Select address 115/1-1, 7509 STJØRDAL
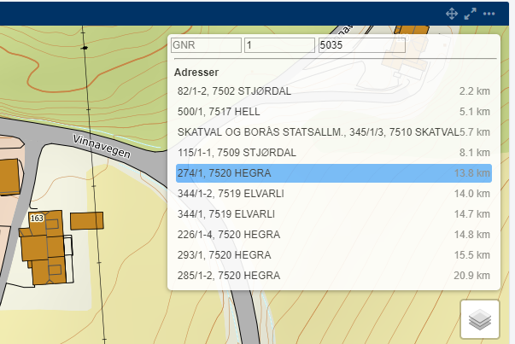Screen dimensions: 515x344 coord(334,153)
